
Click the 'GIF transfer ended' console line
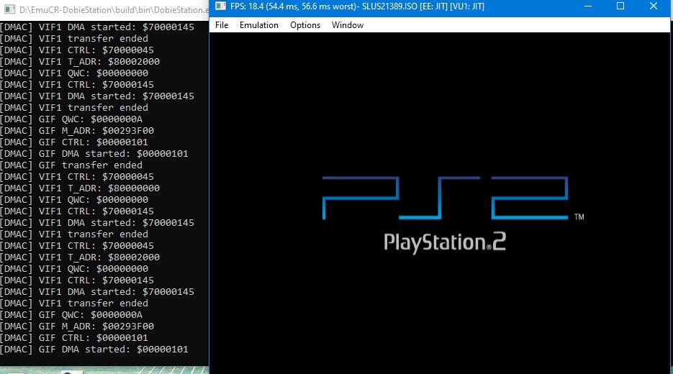[71, 165]
